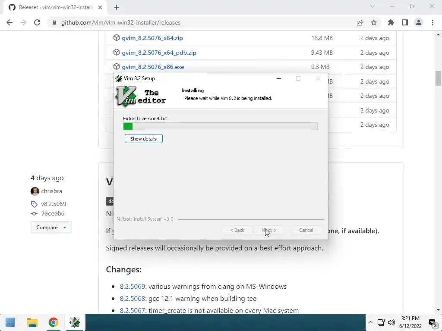This screenshot has height=331, width=442.
Task: Click the GitHub favicon on the browser tab
Action: coord(12,7)
